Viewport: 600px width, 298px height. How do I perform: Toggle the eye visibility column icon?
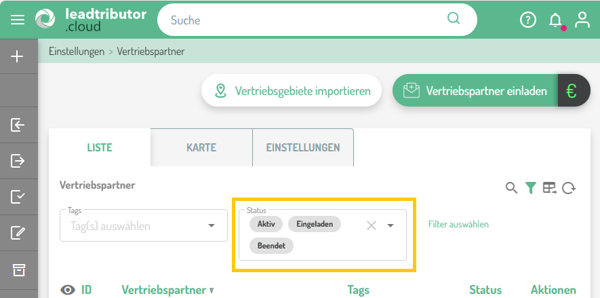click(x=68, y=290)
